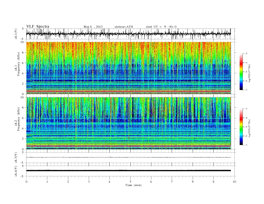
Task: Click the "ch.4(V)" axis label
Action: (x=16, y=171)
